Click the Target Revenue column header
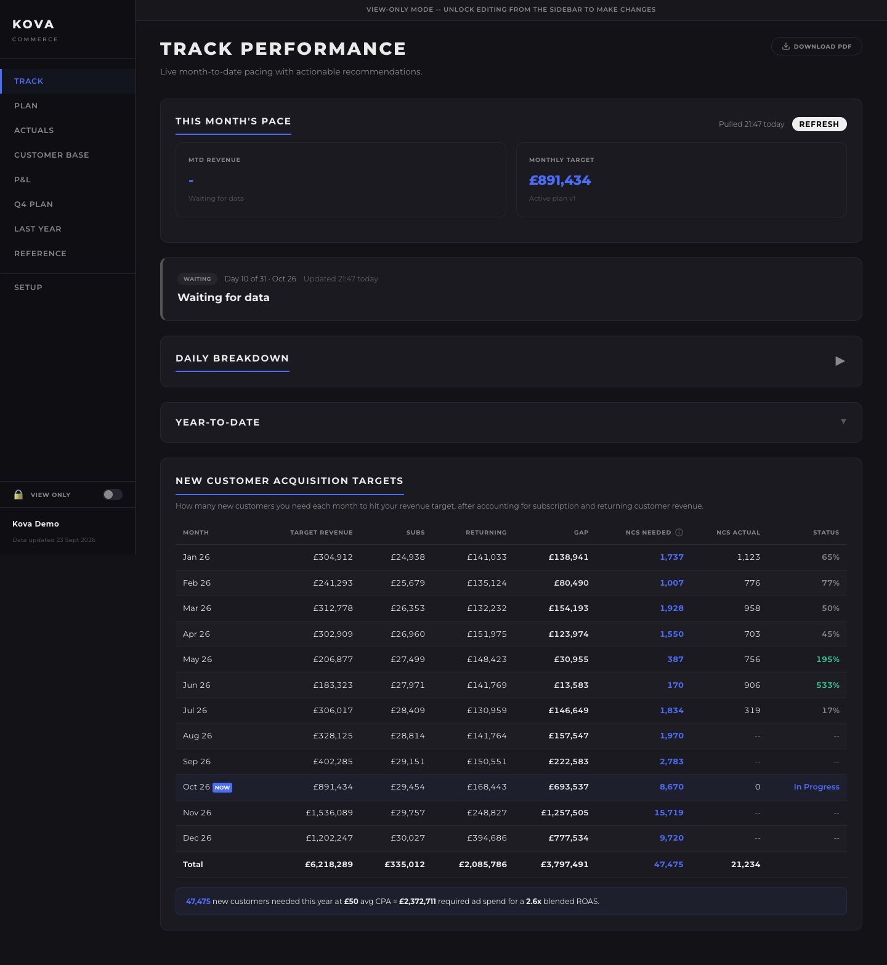This screenshot has width=887, height=965. coord(322,533)
